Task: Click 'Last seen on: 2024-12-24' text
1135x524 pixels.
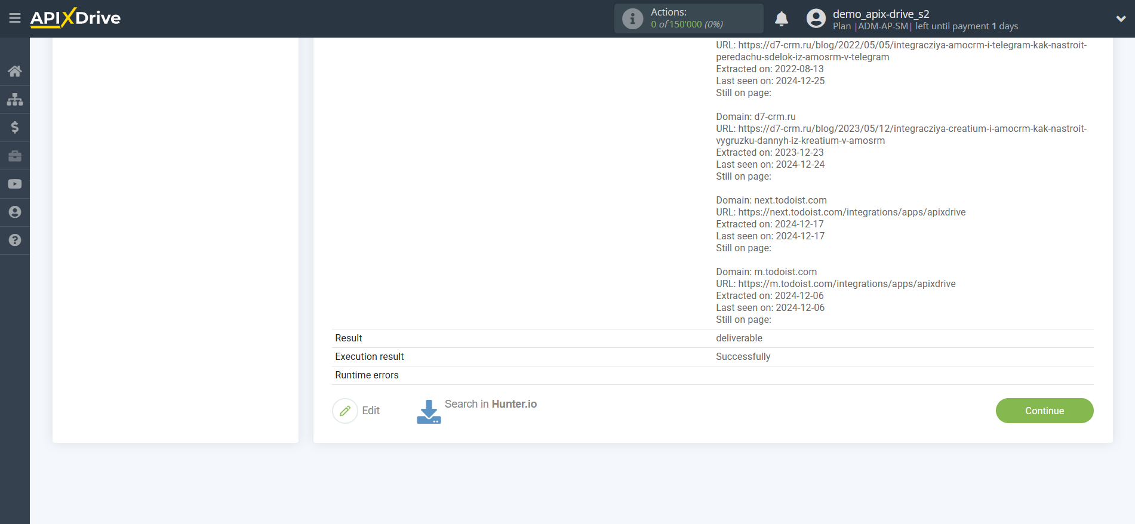Action: point(770,164)
